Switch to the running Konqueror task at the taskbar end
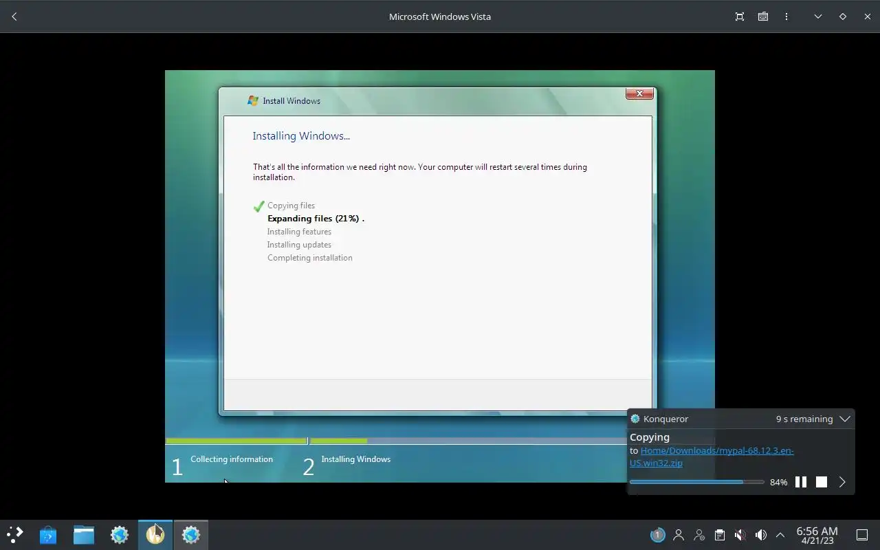Image resolution: width=880 pixels, height=550 pixels. click(191, 535)
